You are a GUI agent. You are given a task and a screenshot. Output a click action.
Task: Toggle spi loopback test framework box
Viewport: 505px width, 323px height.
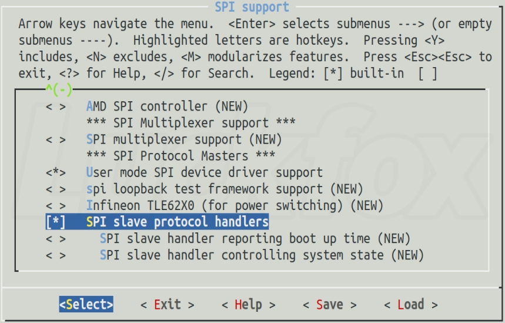pos(56,189)
